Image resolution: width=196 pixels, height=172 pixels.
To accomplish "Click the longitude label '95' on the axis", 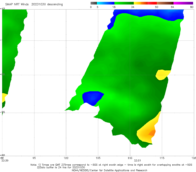I will click(x=34, y=158).
